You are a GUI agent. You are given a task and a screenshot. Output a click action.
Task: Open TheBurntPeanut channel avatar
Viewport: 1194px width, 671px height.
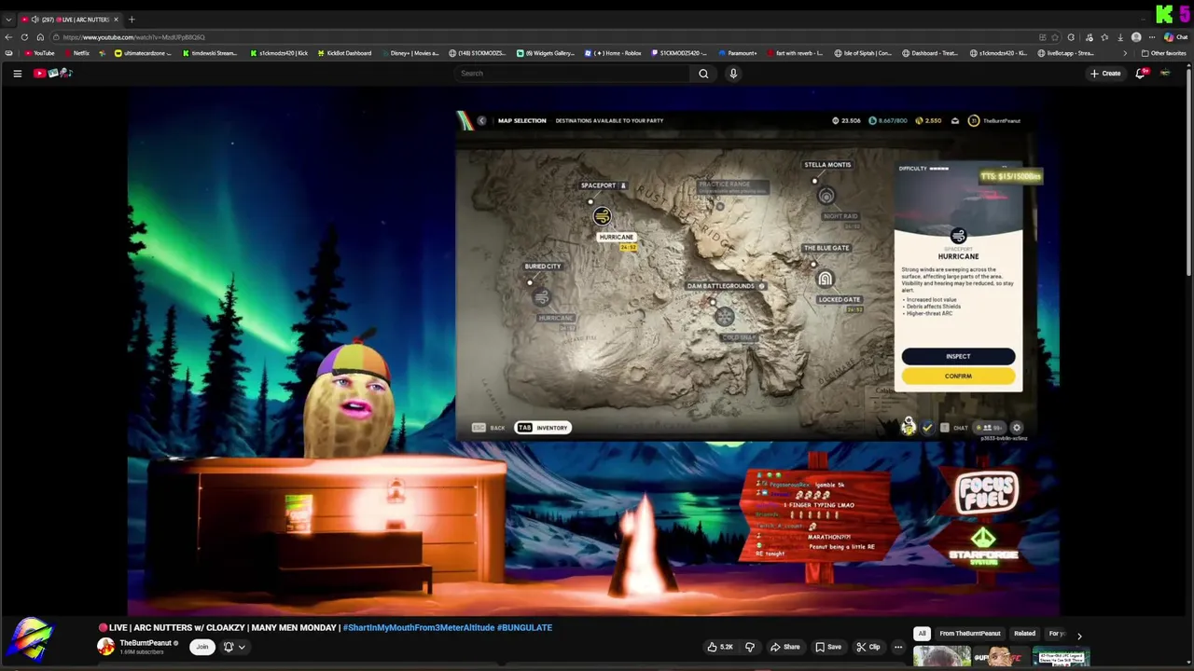tap(106, 647)
